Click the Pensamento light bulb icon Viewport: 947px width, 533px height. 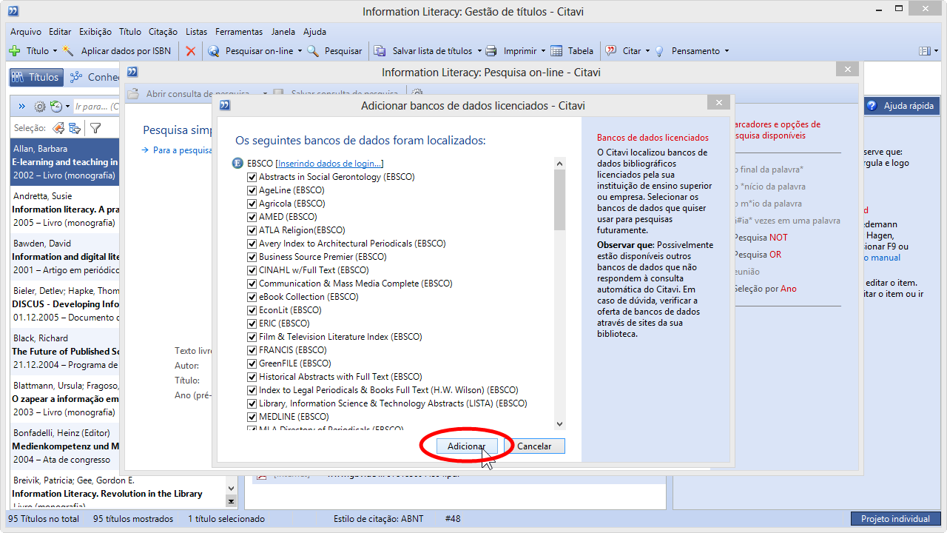pyautogui.click(x=659, y=51)
